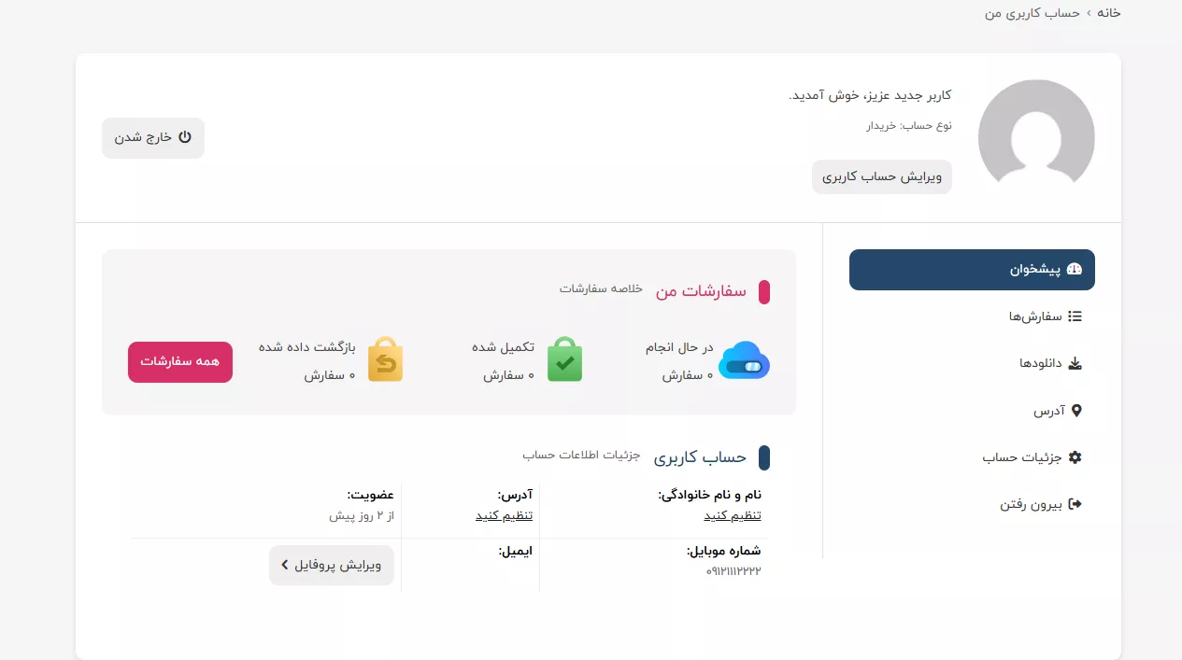
Task: Click the pink همه سفارشات button
Action: [180, 361]
